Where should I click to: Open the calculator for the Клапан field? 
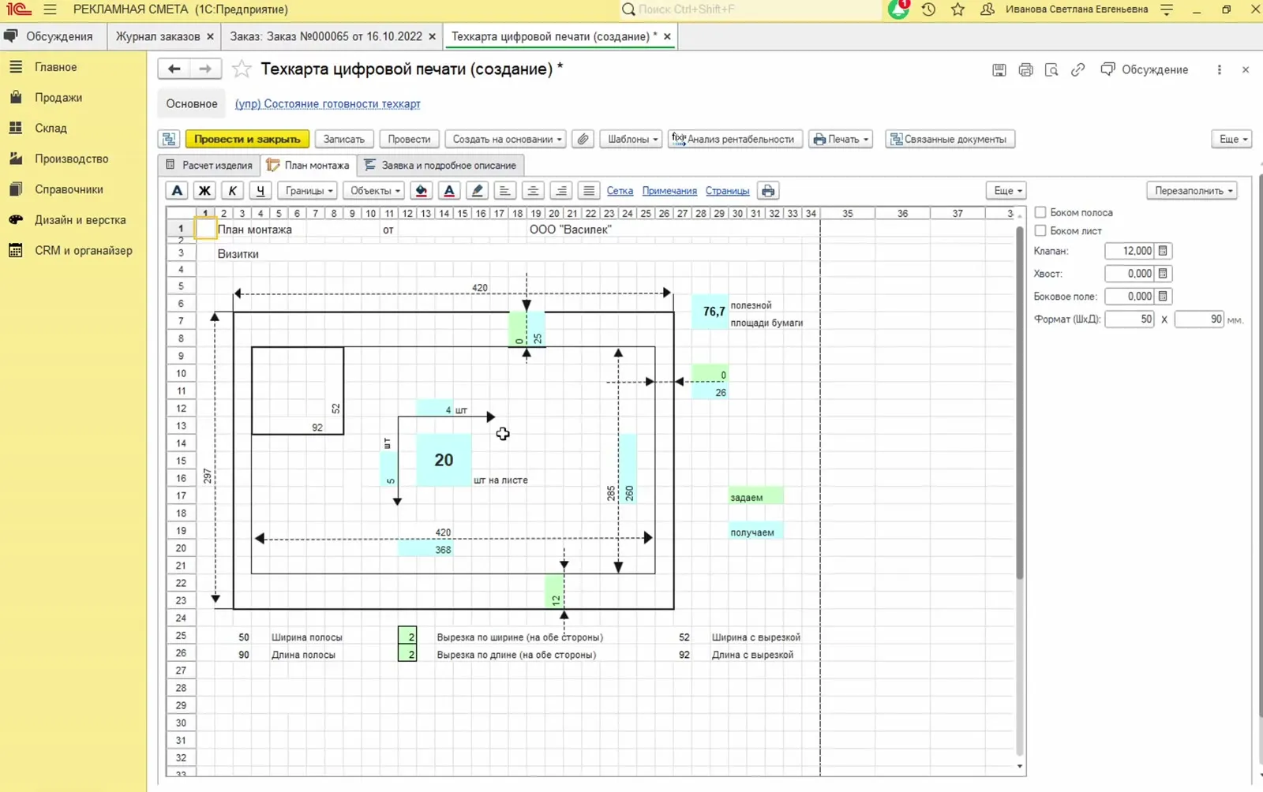point(1163,251)
